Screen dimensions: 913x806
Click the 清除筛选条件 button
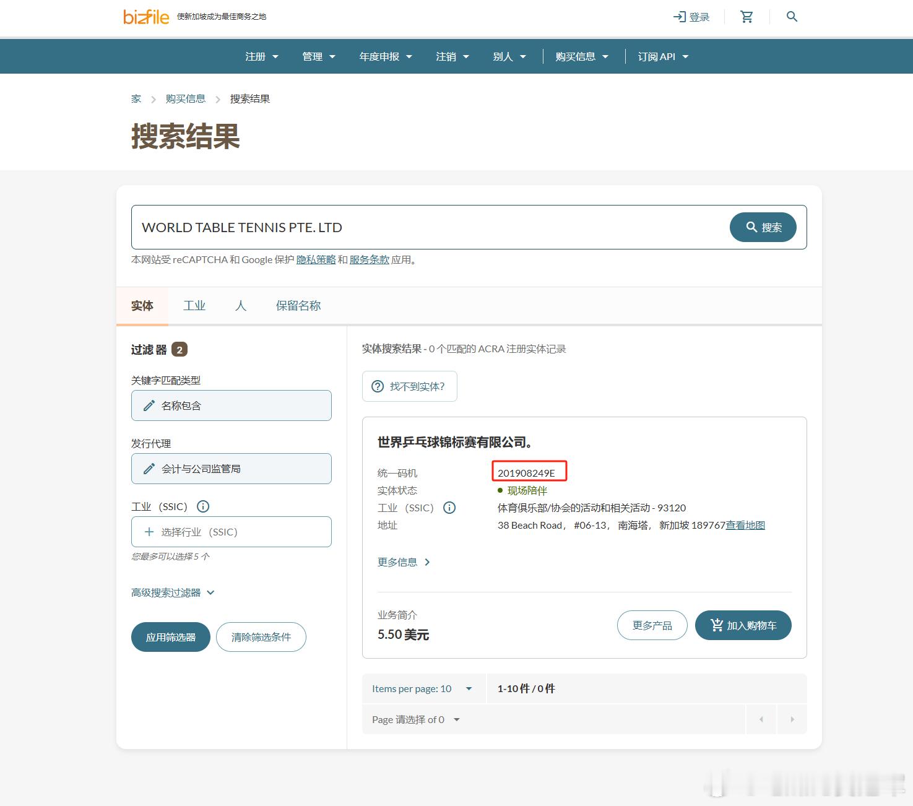261,637
